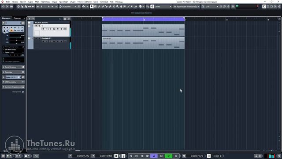Adjust the inspector volume fader
282x159 pixels.
point(17,37)
